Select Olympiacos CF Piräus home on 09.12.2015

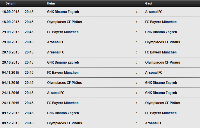[65, 123]
